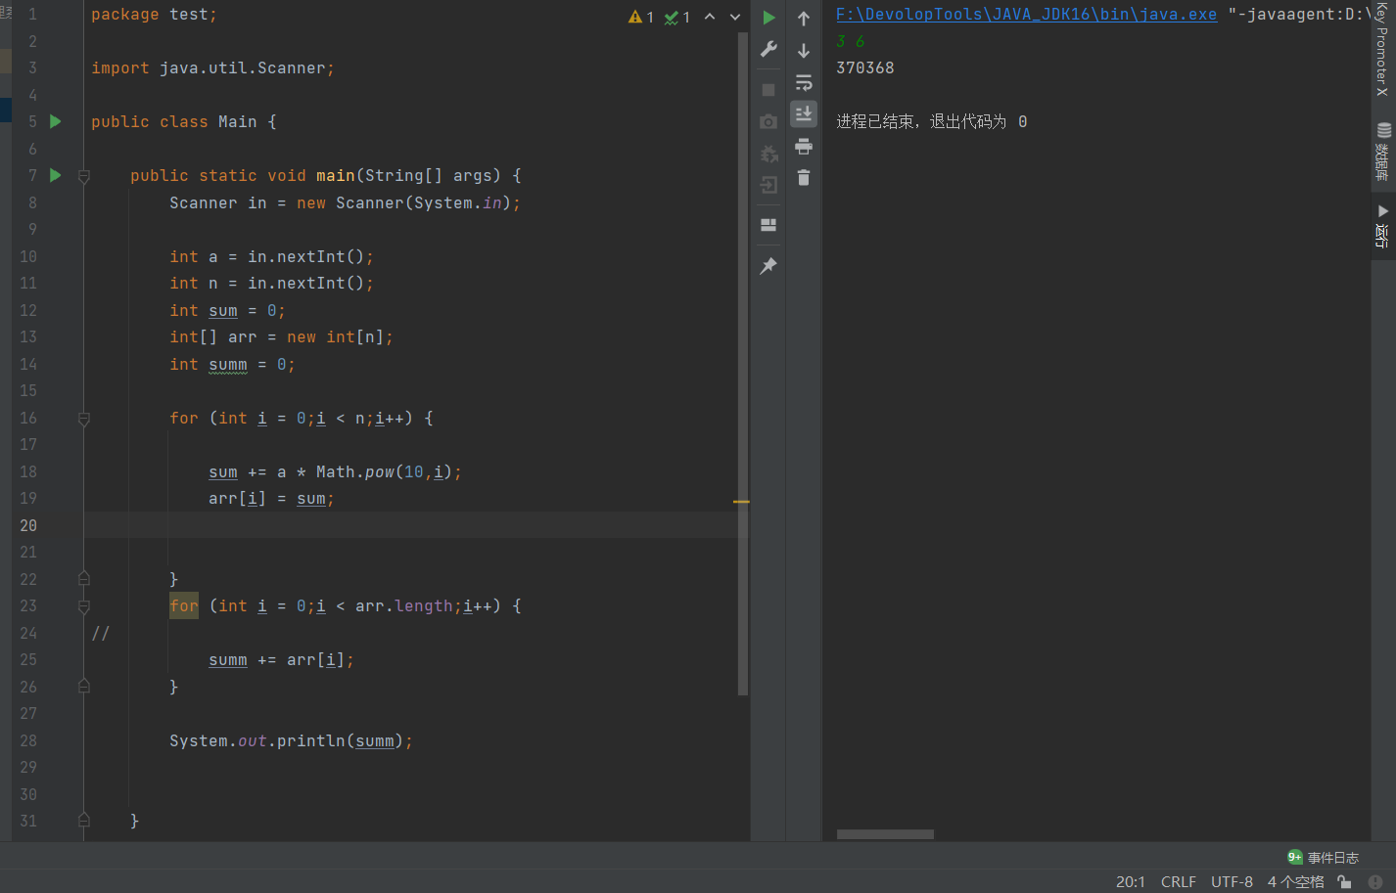Take a thread dump with camera icon
The image size is (1396, 893).
[x=768, y=121]
